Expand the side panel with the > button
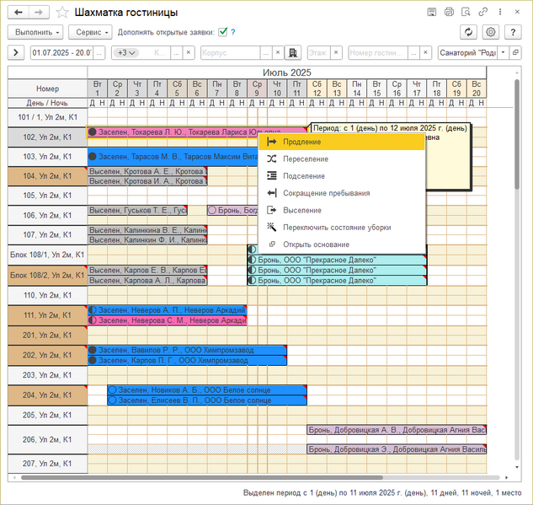The width and height of the screenshot is (533, 505). [x=16, y=53]
